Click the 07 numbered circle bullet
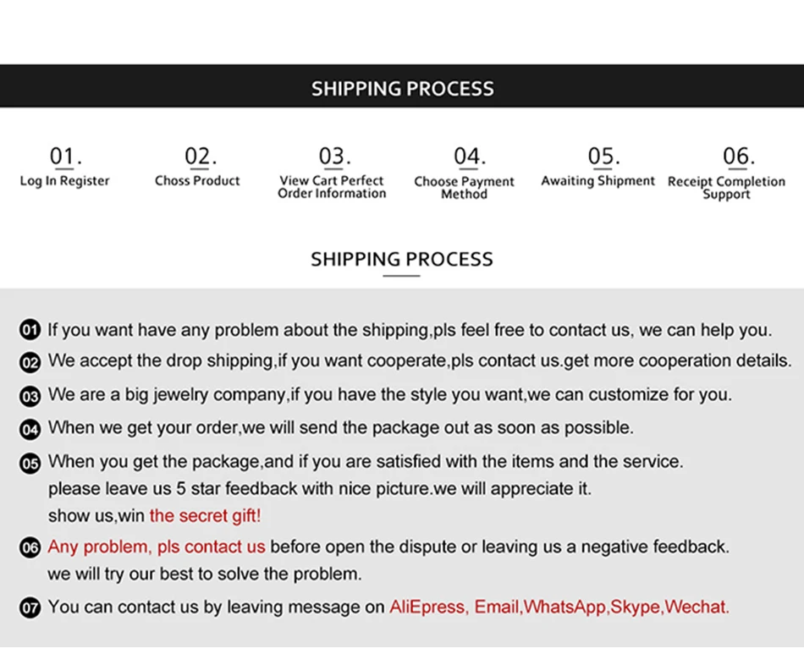Image resolution: width=804 pixels, height=665 pixels. click(30, 608)
